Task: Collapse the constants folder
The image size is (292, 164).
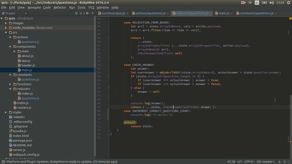Action: coord(10,75)
